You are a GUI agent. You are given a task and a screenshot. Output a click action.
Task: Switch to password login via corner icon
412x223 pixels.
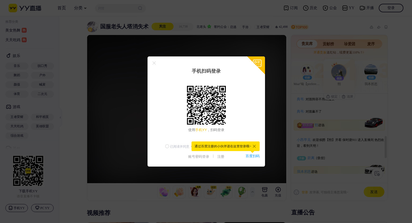click(257, 63)
